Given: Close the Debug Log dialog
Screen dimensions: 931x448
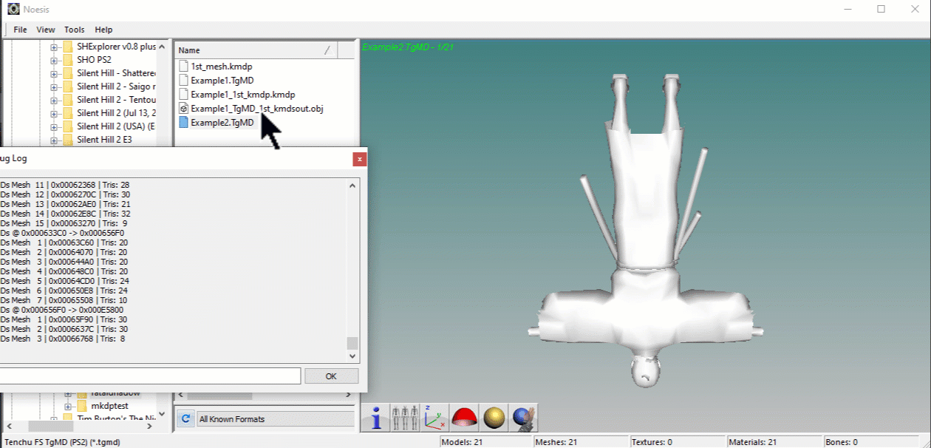Looking at the screenshot, I should tap(359, 159).
